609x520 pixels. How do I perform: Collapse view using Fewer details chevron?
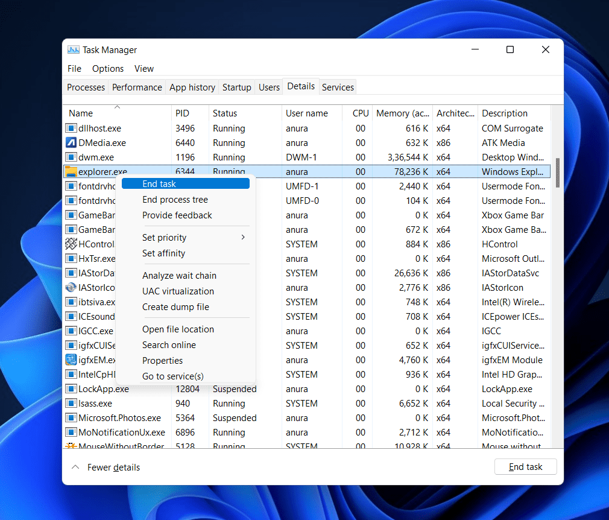click(75, 467)
